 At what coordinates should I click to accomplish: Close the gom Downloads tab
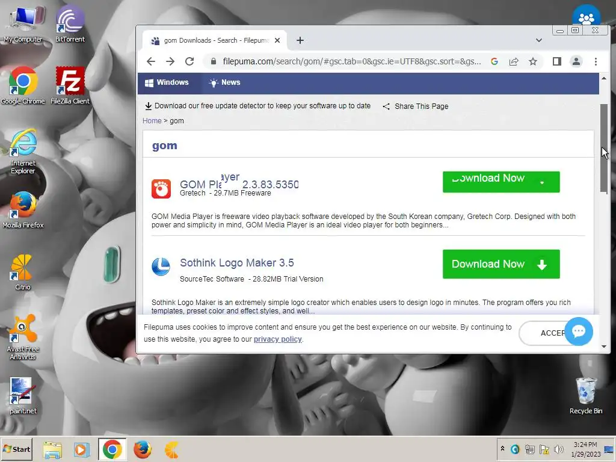point(277,40)
